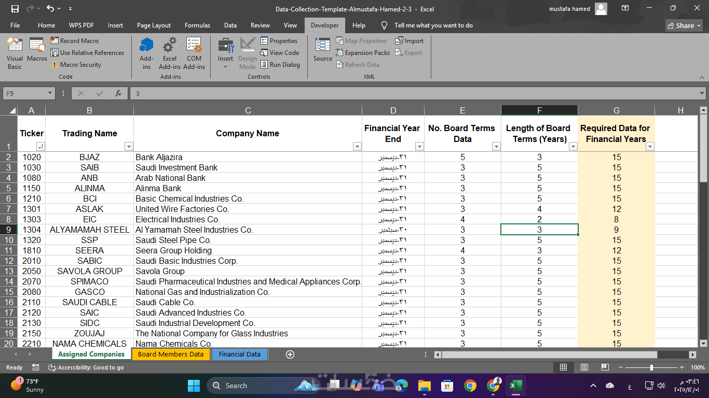Switch to Page Layout view in status bar
Viewport: 709px width, 398px height.
coord(584,367)
